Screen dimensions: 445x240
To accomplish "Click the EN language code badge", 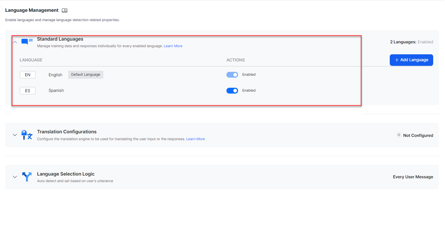I will point(27,75).
